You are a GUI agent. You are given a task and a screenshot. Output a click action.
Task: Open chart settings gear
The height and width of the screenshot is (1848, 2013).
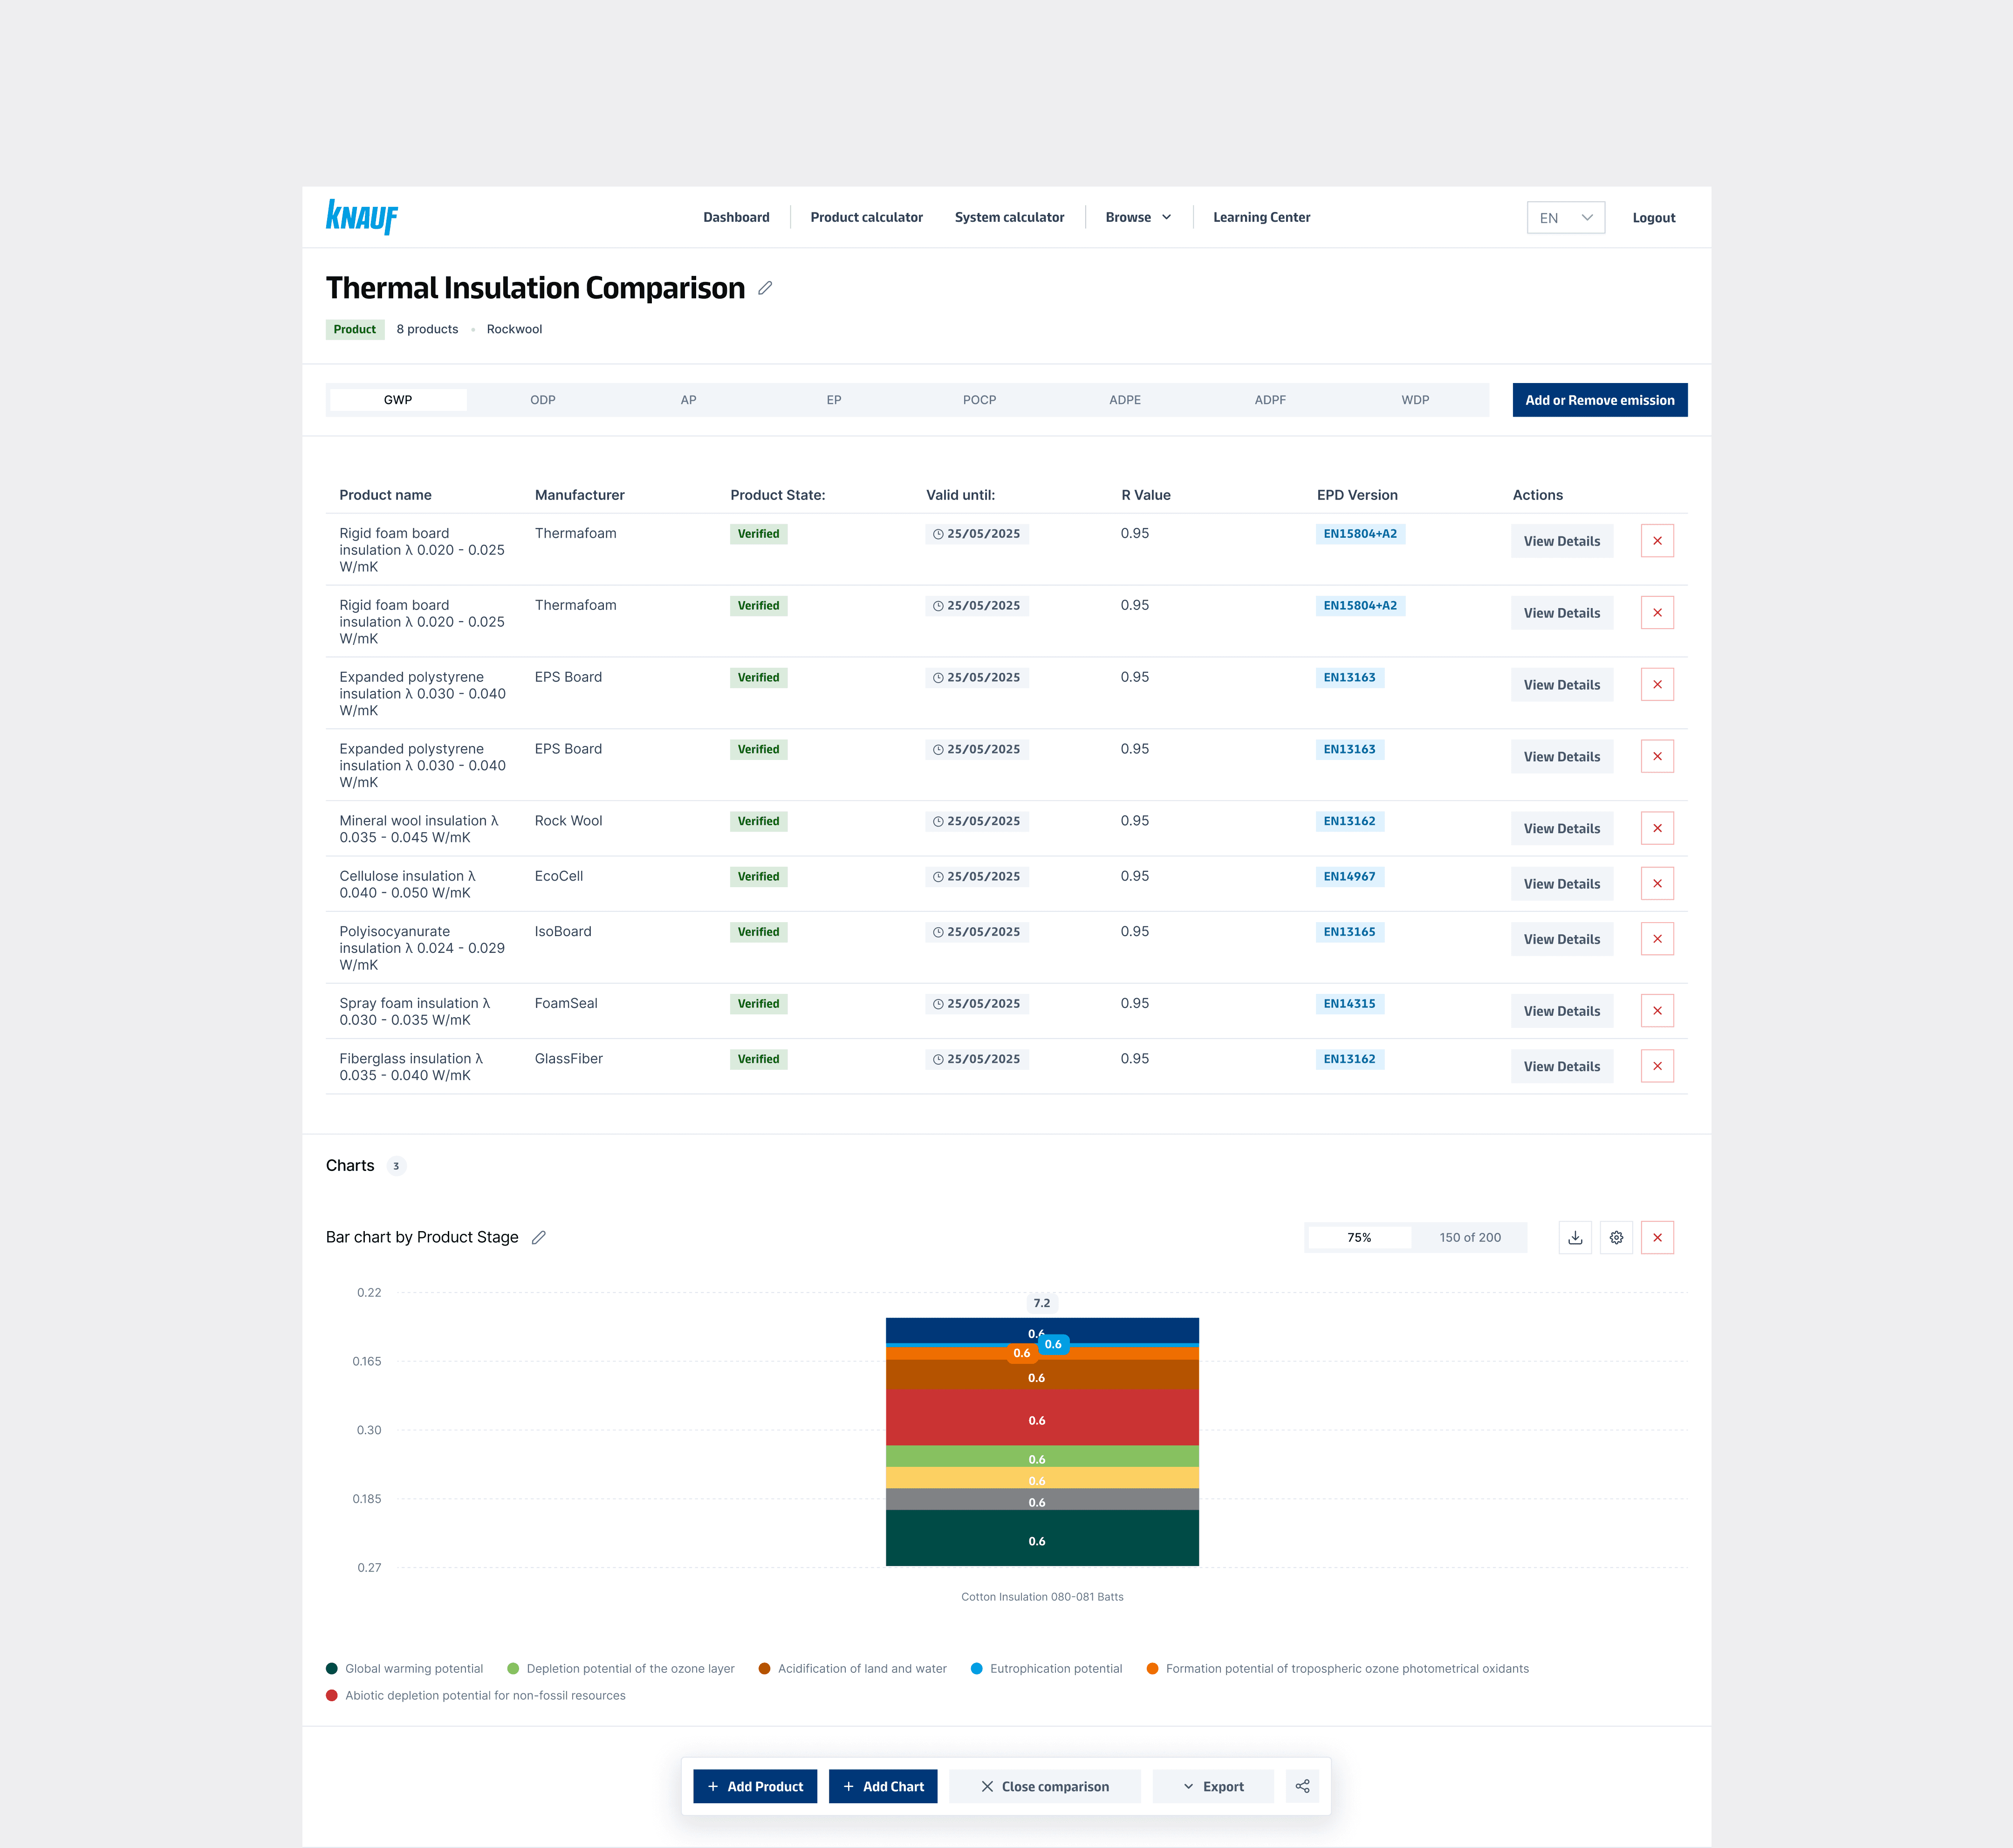[1616, 1237]
